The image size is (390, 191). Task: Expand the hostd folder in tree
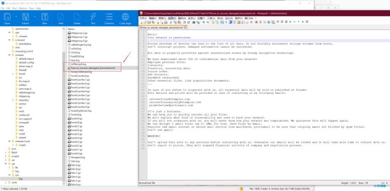coord(13,74)
